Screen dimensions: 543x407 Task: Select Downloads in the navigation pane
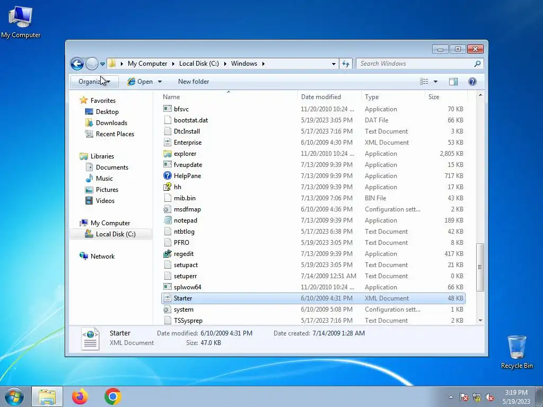(111, 123)
